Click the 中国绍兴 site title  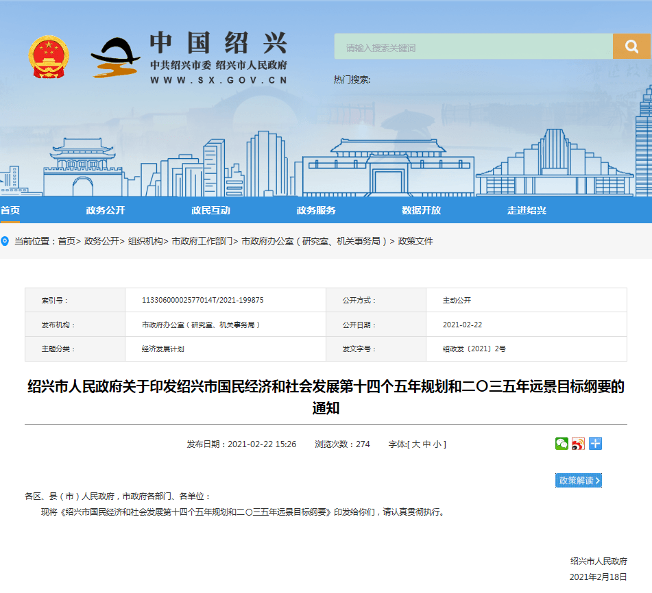[x=218, y=42]
